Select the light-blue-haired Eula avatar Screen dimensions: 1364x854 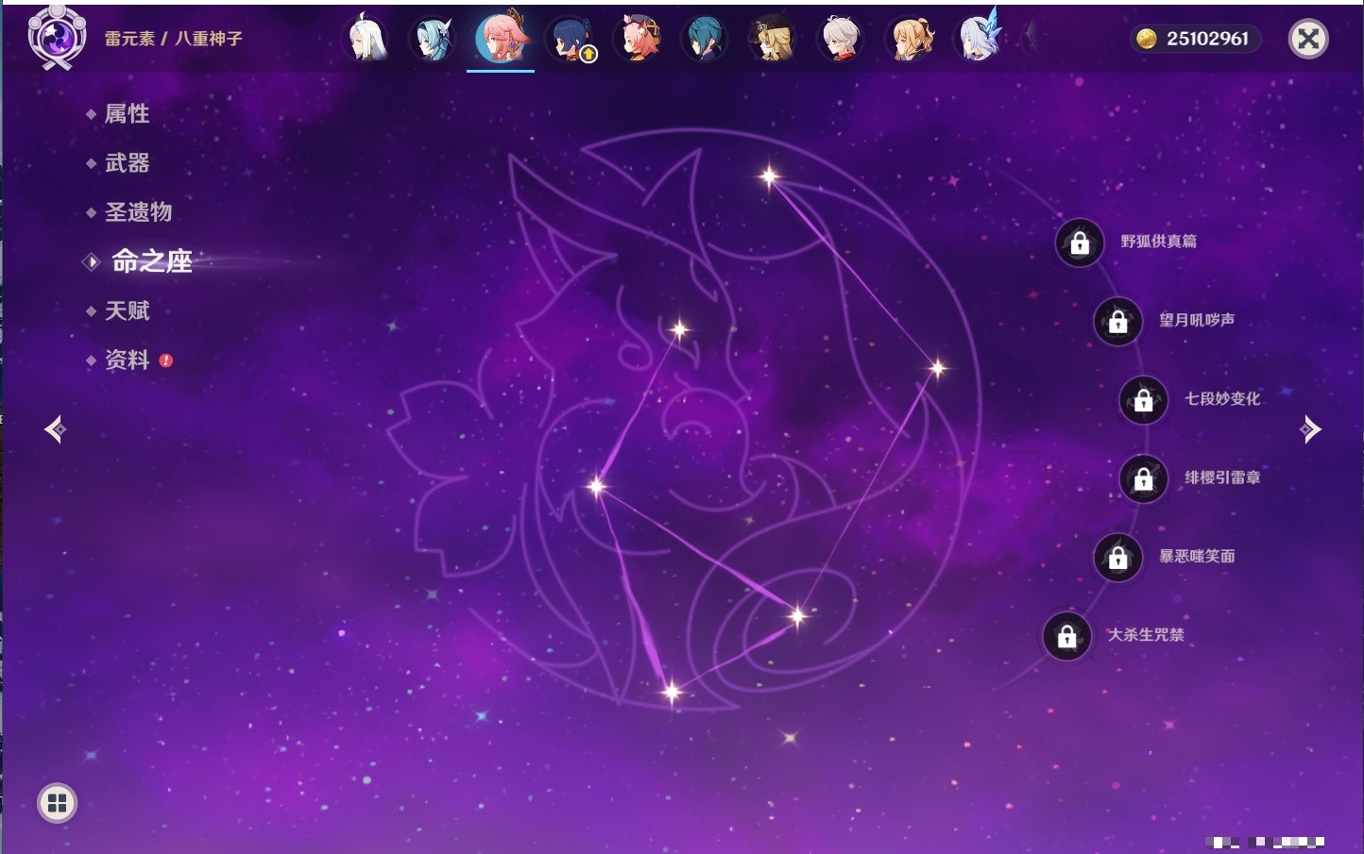click(433, 39)
